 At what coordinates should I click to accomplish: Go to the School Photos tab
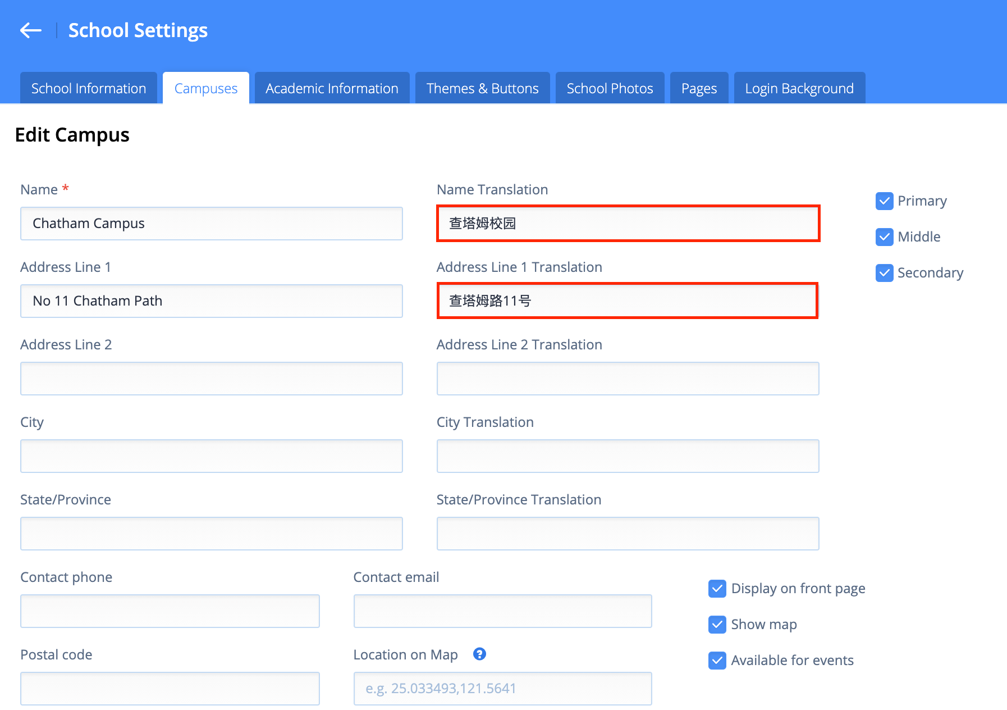point(610,89)
